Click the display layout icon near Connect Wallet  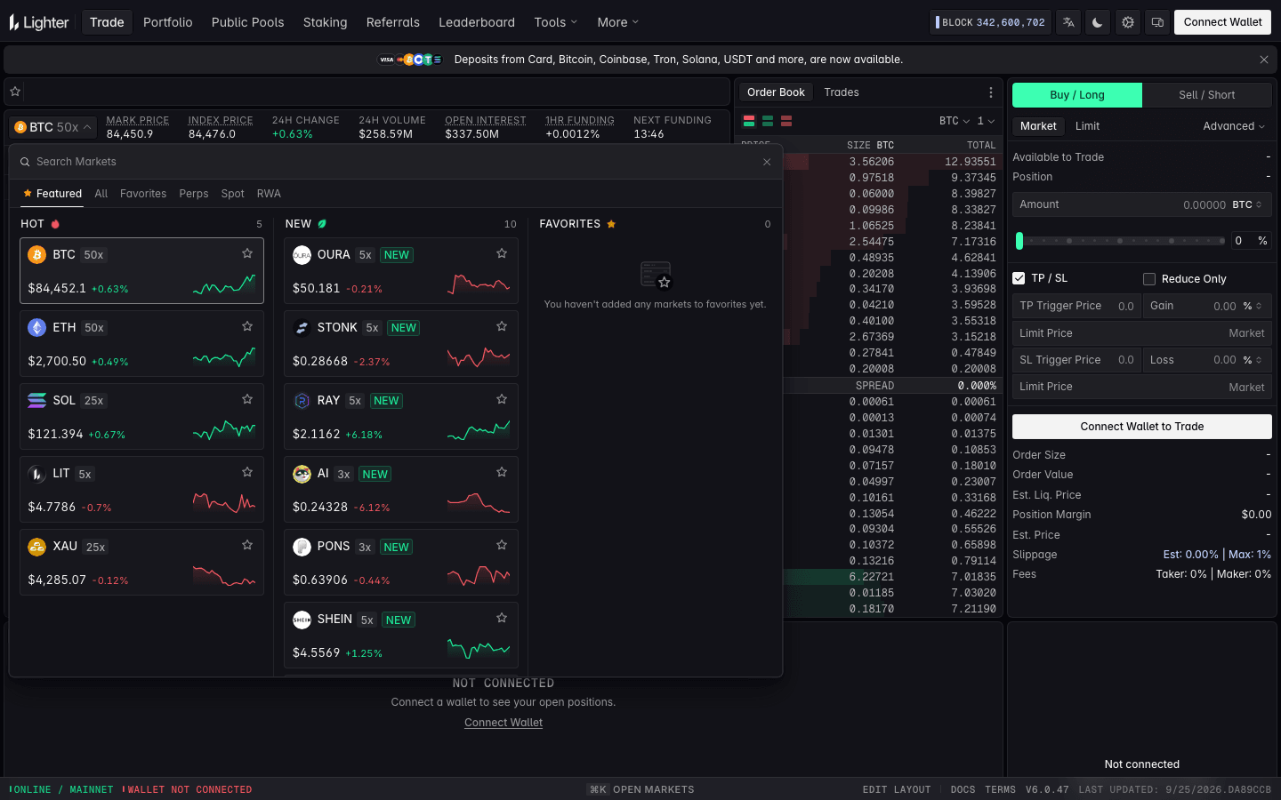tap(1157, 22)
